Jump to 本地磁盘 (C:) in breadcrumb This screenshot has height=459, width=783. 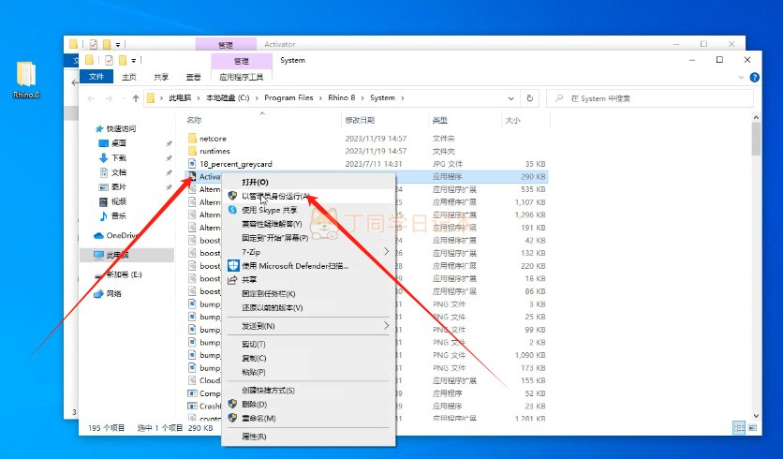228,98
